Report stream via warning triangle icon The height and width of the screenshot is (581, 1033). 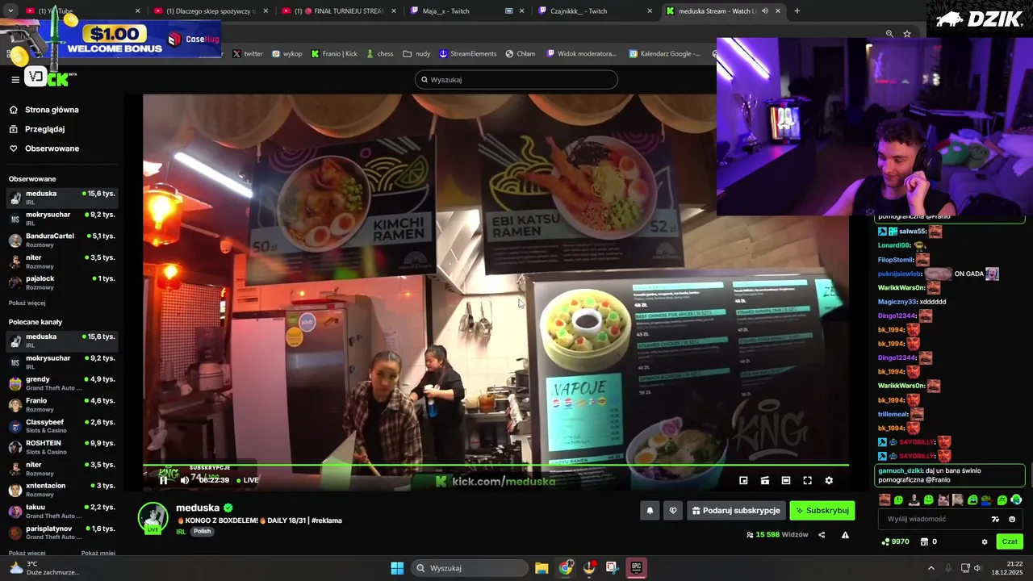(x=845, y=535)
